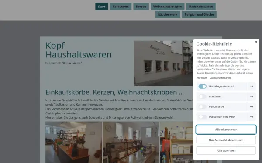The width and height of the screenshot is (262, 163).
Task: Open the wooden shelves interior photo
Action: point(131,143)
